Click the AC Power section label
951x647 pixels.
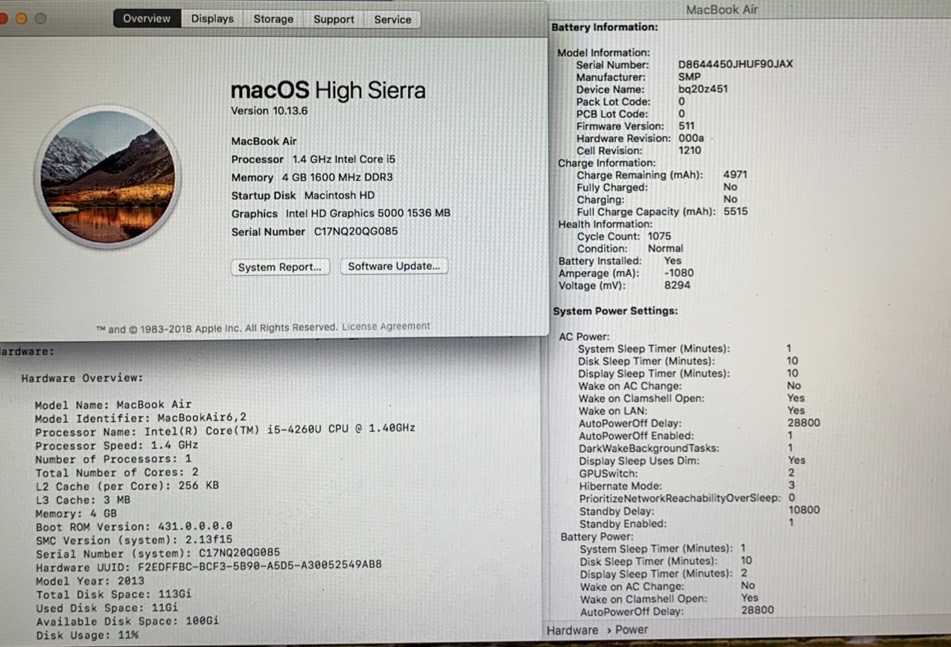tap(584, 337)
